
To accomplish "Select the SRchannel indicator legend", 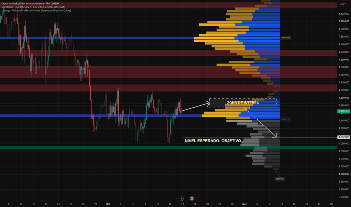I will (x=34, y=7).
